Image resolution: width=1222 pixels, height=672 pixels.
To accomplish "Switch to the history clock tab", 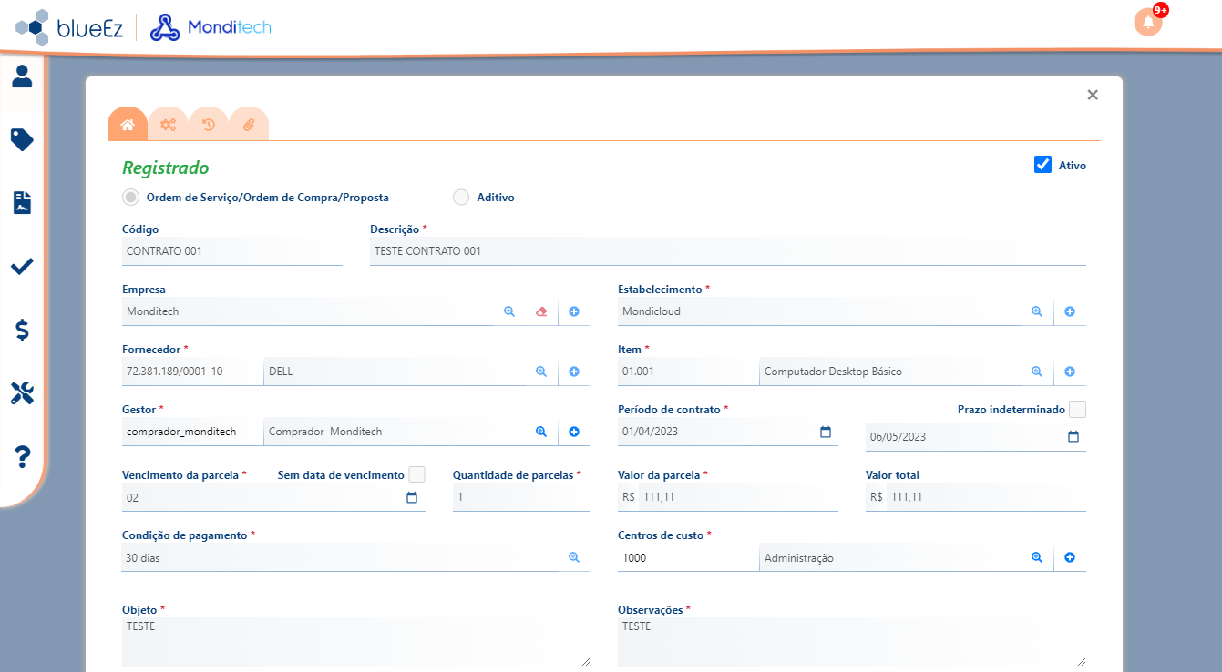I will coord(209,125).
